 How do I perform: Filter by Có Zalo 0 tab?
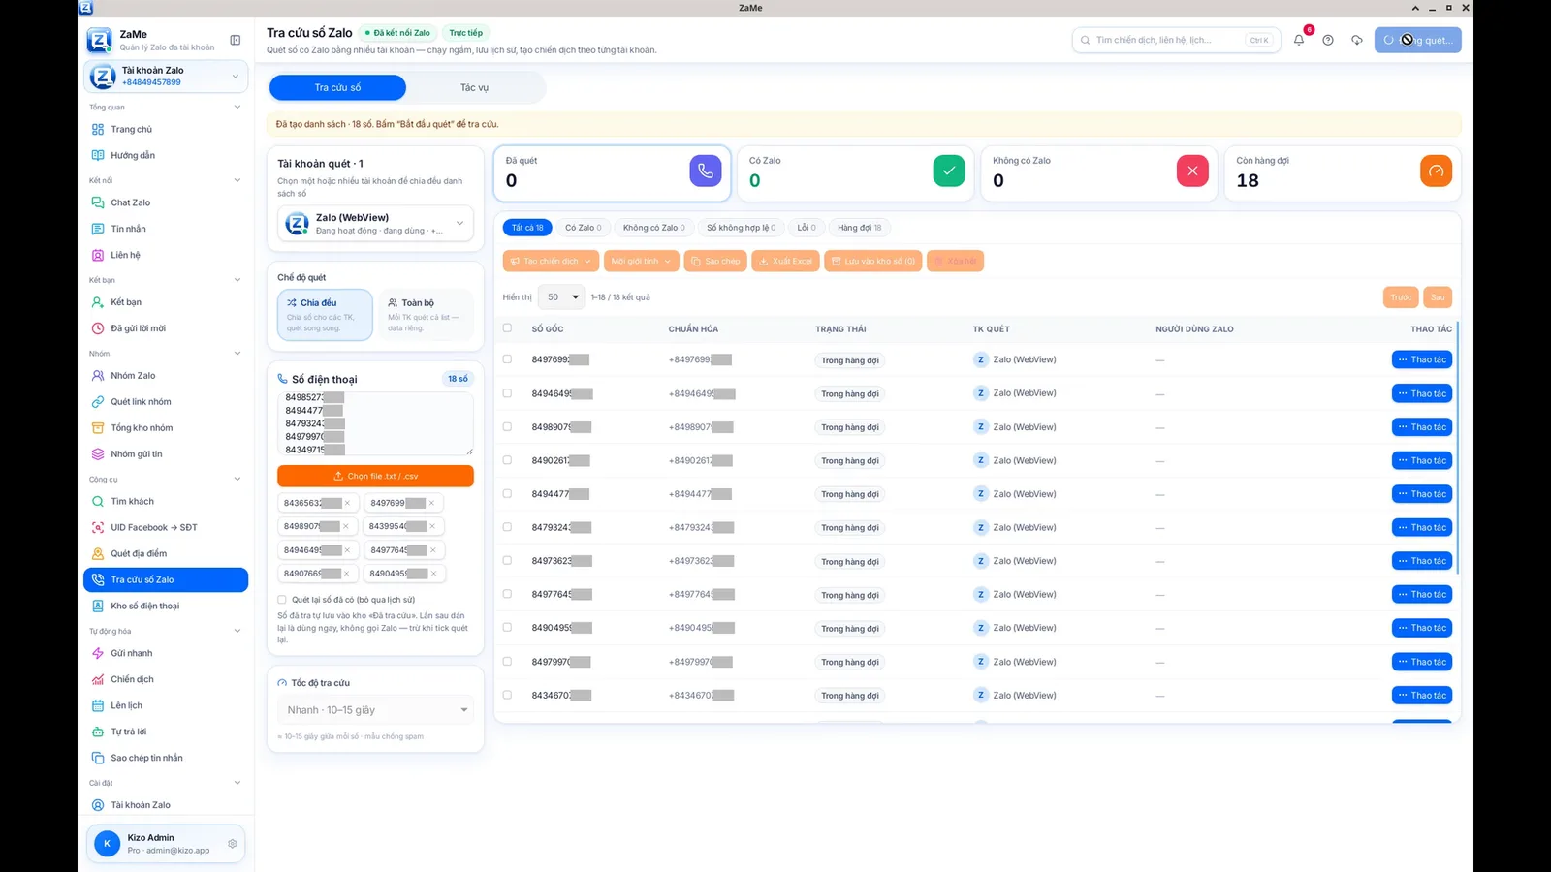pyautogui.click(x=584, y=228)
